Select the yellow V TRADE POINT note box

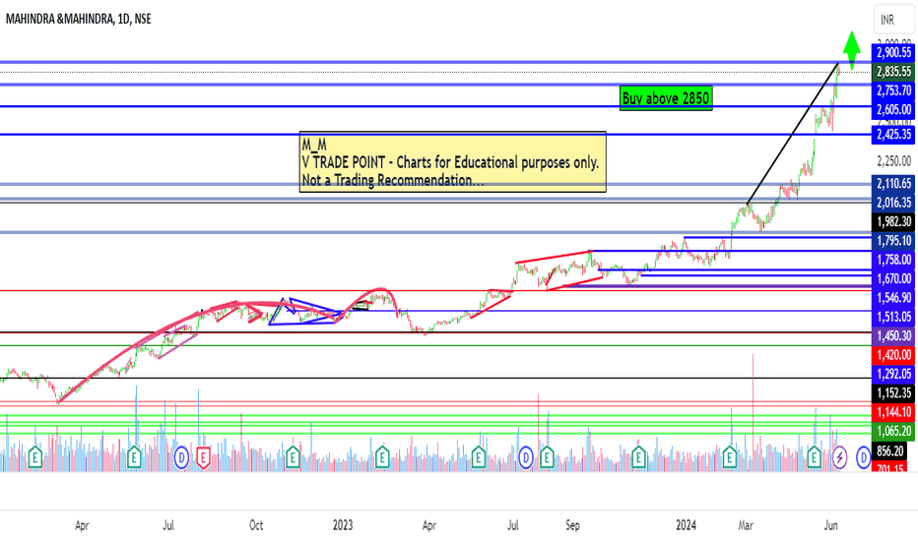click(452, 162)
